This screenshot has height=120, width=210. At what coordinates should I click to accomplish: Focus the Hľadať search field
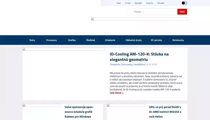point(152,12)
